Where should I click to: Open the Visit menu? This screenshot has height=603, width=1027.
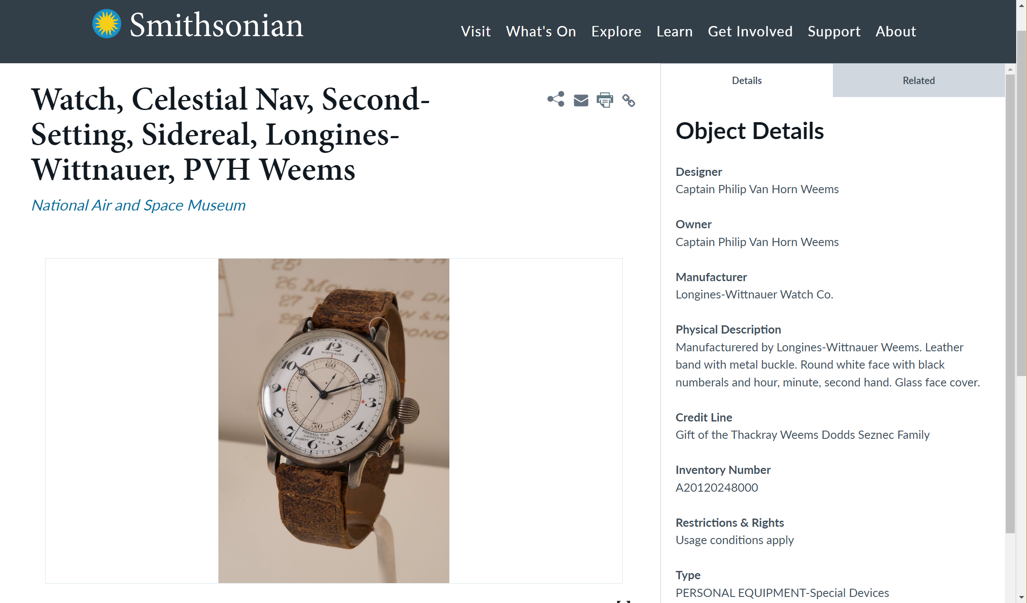coord(476,31)
